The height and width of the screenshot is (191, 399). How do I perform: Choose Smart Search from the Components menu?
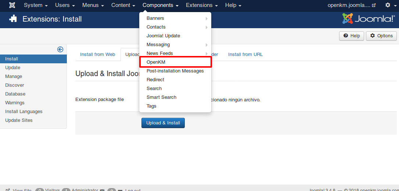[x=175, y=97]
